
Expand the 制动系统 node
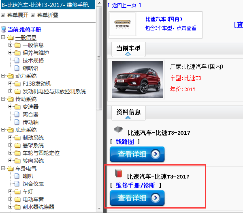[x=10, y=138]
